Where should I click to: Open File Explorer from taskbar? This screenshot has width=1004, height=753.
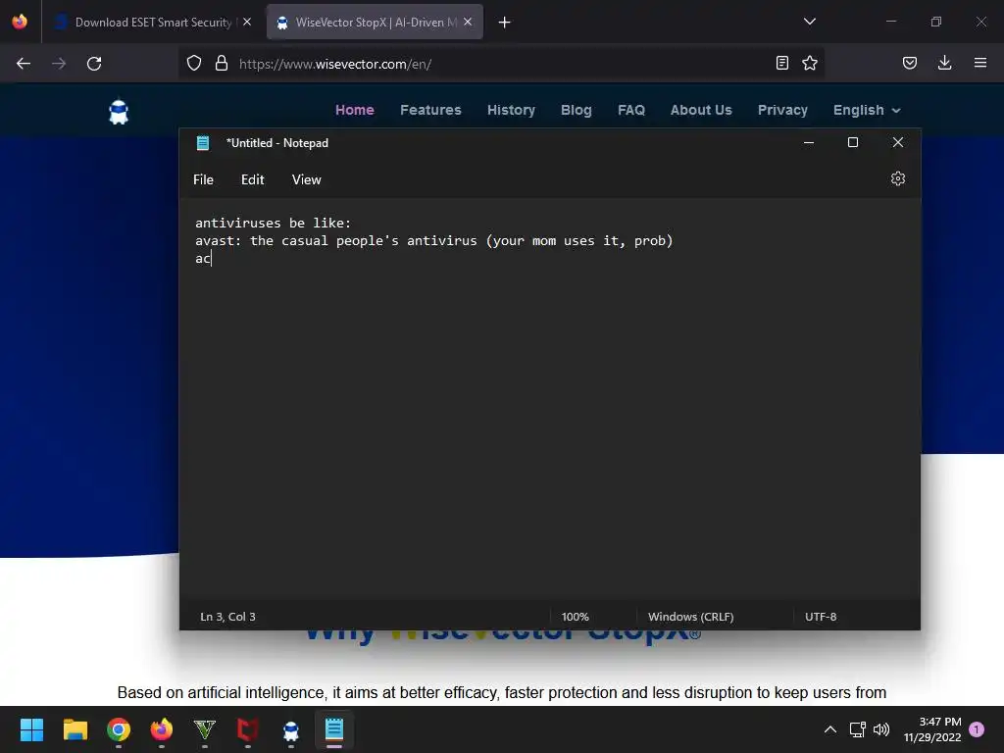[x=75, y=729]
